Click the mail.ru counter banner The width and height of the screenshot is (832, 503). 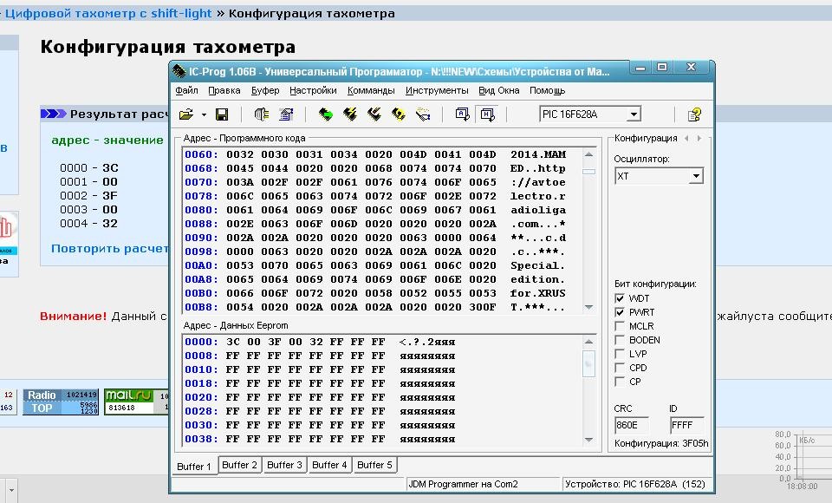[x=136, y=402]
